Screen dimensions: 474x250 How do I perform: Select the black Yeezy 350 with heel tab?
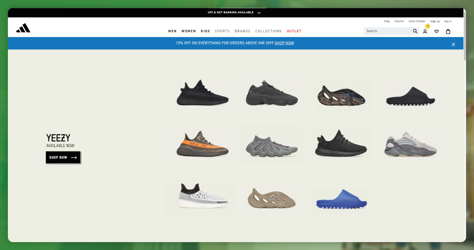click(x=341, y=143)
